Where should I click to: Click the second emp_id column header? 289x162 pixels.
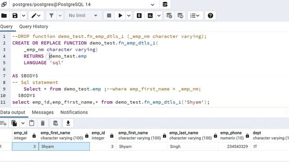tap(103, 135)
